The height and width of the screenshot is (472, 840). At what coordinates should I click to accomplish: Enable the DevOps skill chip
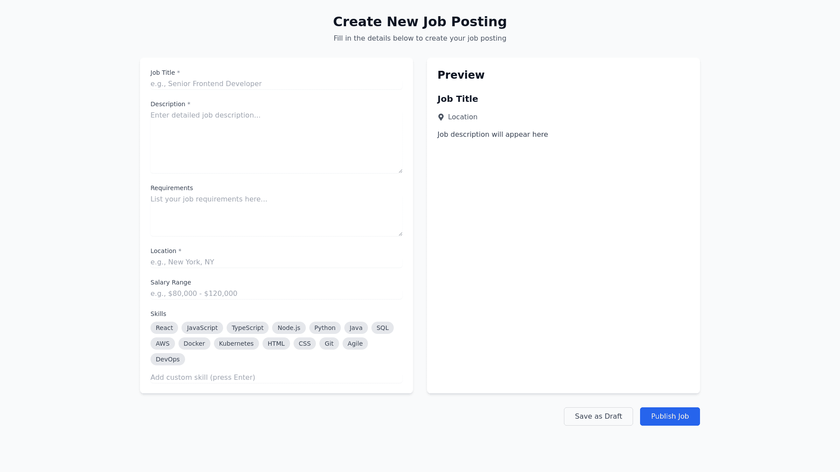point(168,359)
